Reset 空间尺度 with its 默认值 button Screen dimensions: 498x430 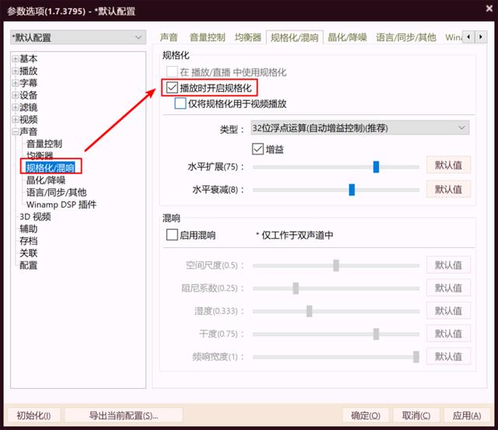point(448,265)
